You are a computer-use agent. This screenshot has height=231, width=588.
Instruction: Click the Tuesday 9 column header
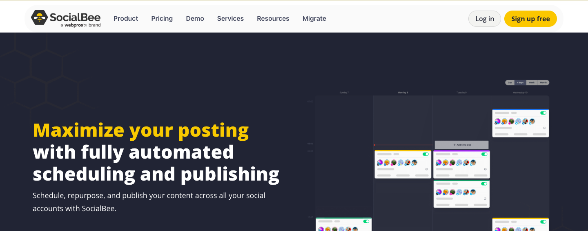pos(461,93)
